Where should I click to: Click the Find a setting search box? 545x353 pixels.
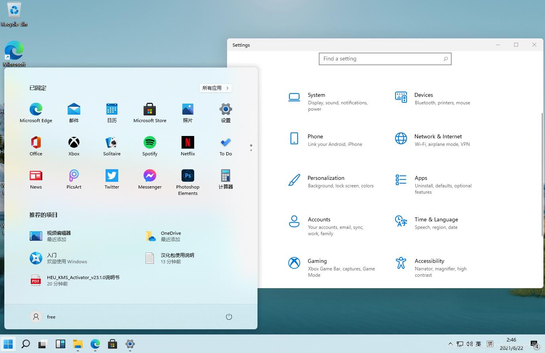pyautogui.click(x=385, y=59)
